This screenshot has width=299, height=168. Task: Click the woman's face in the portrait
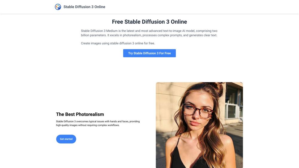click(196, 115)
